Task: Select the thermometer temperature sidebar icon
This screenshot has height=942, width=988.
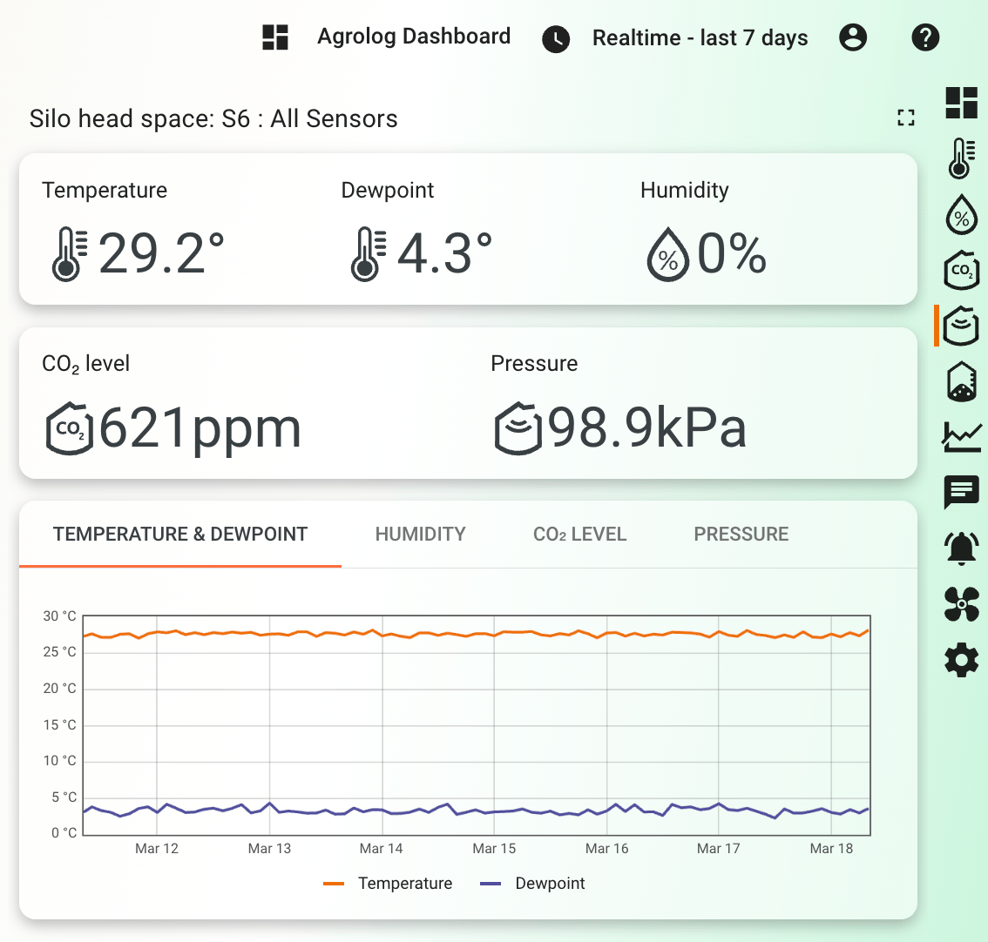Action: click(961, 158)
